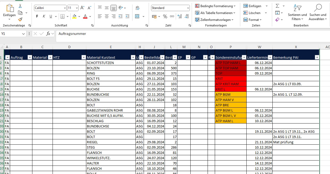This screenshot has width=330, height=174.
Task: Select column header P
Action: coord(230,47)
